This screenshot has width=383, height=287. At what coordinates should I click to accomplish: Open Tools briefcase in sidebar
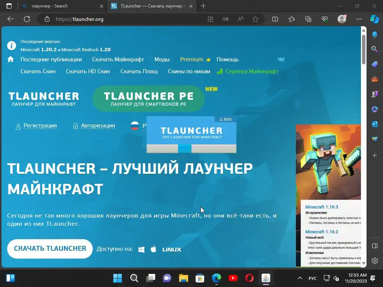(375, 79)
